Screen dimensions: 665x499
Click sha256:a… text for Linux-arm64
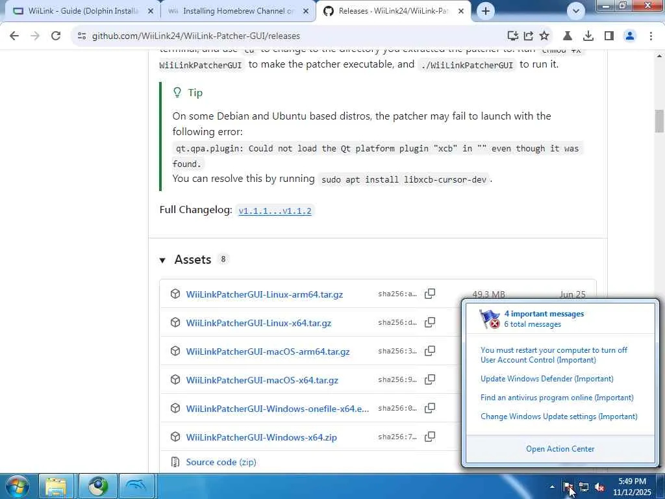[397, 294]
